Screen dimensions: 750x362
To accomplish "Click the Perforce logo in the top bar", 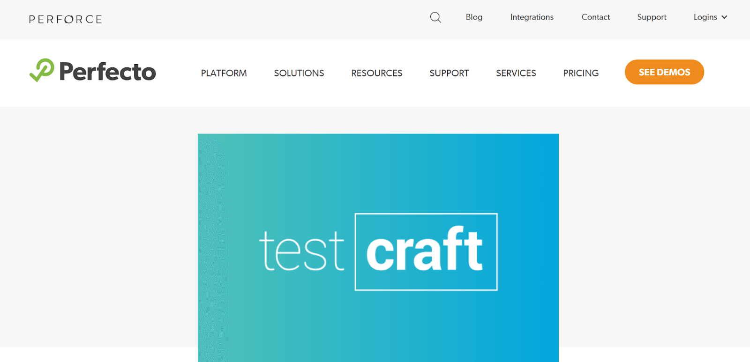I will click(x=66, y=19).
